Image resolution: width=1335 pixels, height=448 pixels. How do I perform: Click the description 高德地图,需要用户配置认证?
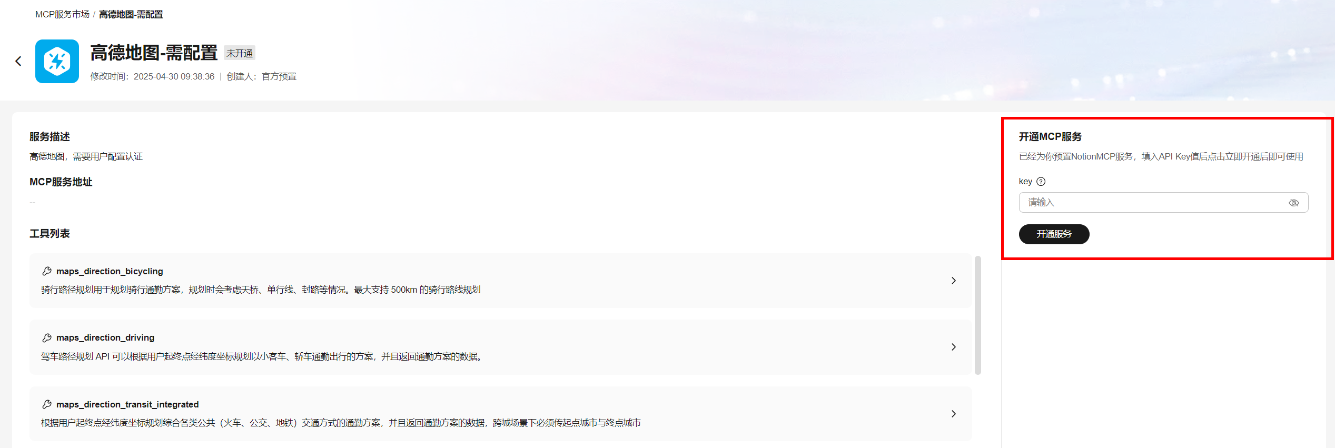pyautogui.click(x=86, y=157)
